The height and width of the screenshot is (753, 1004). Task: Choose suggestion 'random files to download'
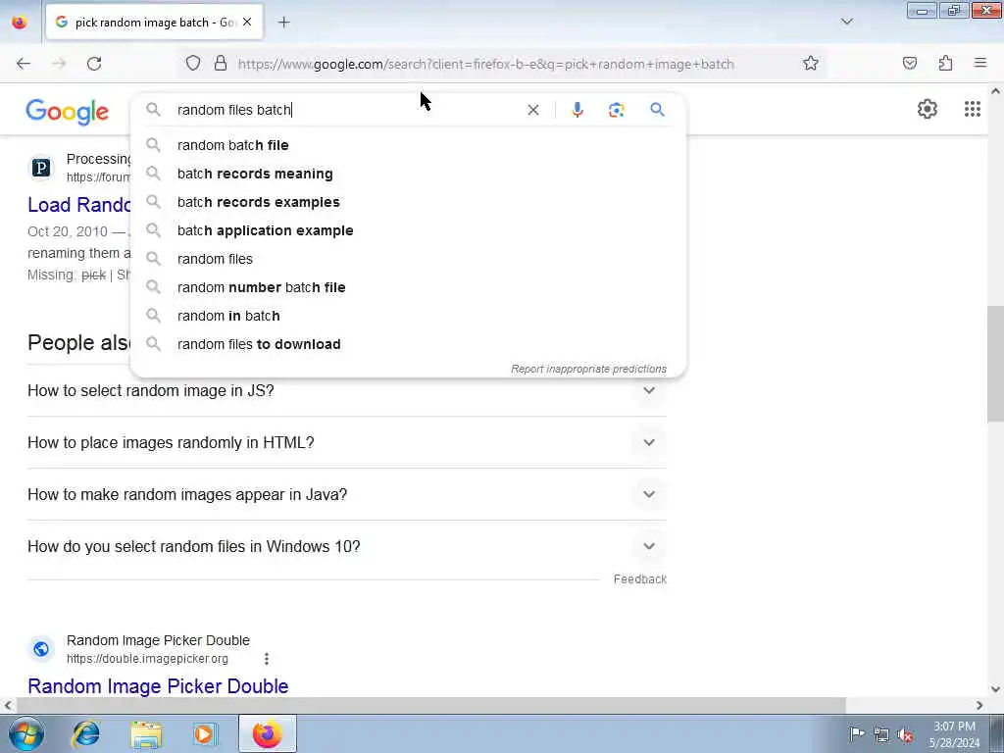409,344
